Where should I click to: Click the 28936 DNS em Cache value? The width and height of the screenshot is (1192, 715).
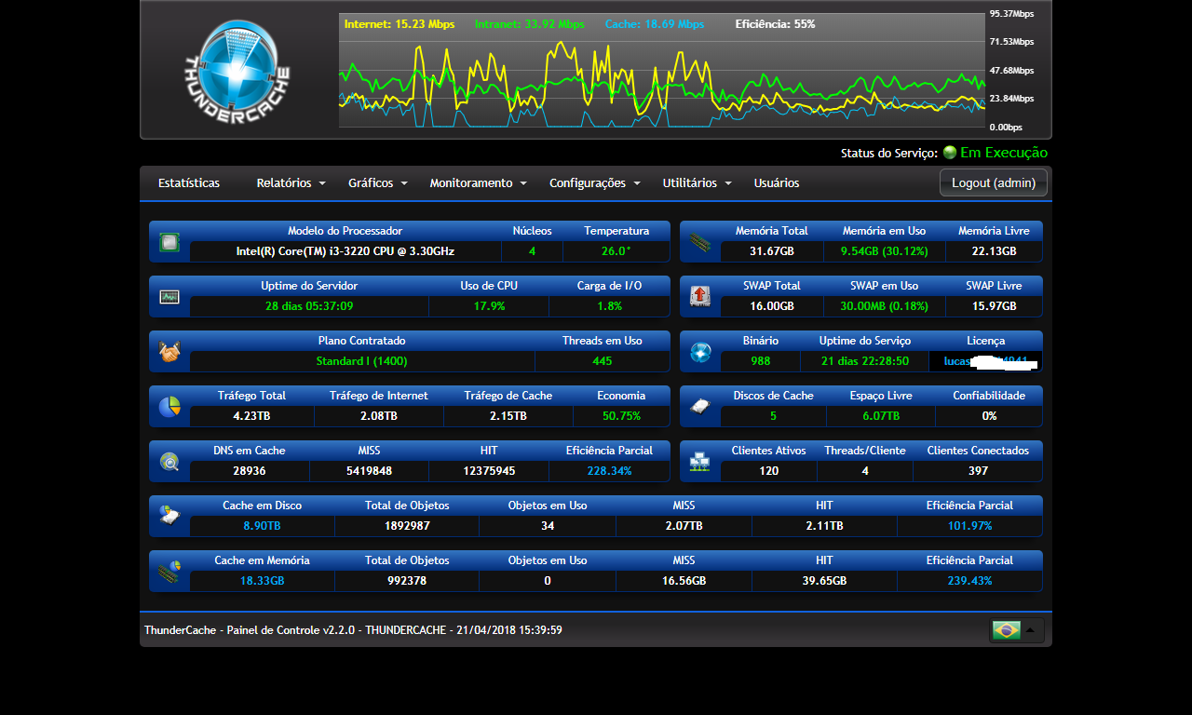coord(250,471)
